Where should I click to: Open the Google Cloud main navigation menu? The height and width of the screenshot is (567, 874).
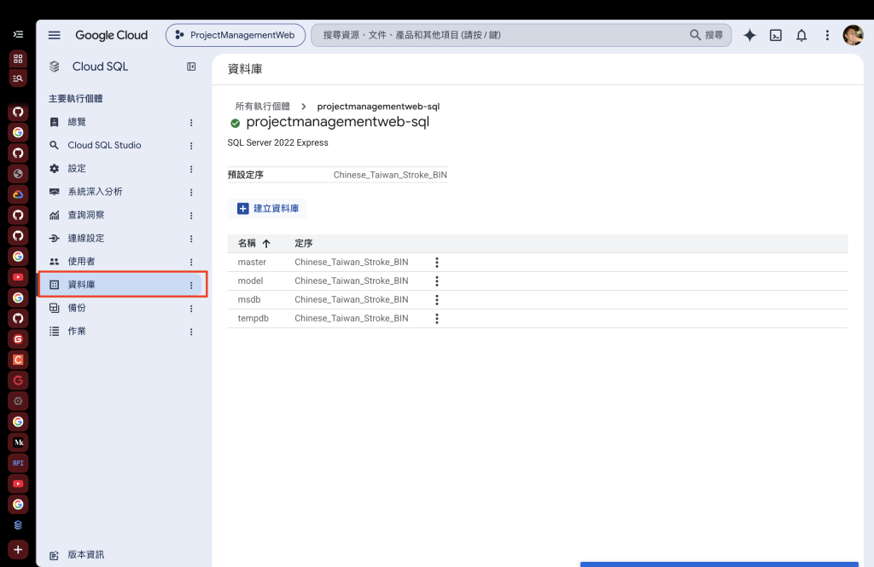(54, 35)
